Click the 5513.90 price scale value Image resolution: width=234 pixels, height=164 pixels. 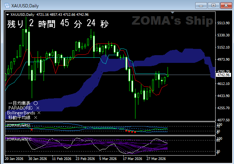click(x=223, y=23)
